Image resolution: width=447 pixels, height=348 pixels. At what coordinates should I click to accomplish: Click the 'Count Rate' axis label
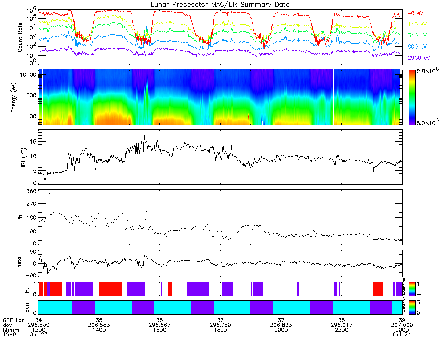[20, 37]
